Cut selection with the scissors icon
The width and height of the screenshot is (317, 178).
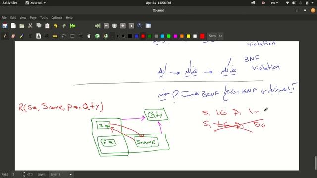pos(30,26)
